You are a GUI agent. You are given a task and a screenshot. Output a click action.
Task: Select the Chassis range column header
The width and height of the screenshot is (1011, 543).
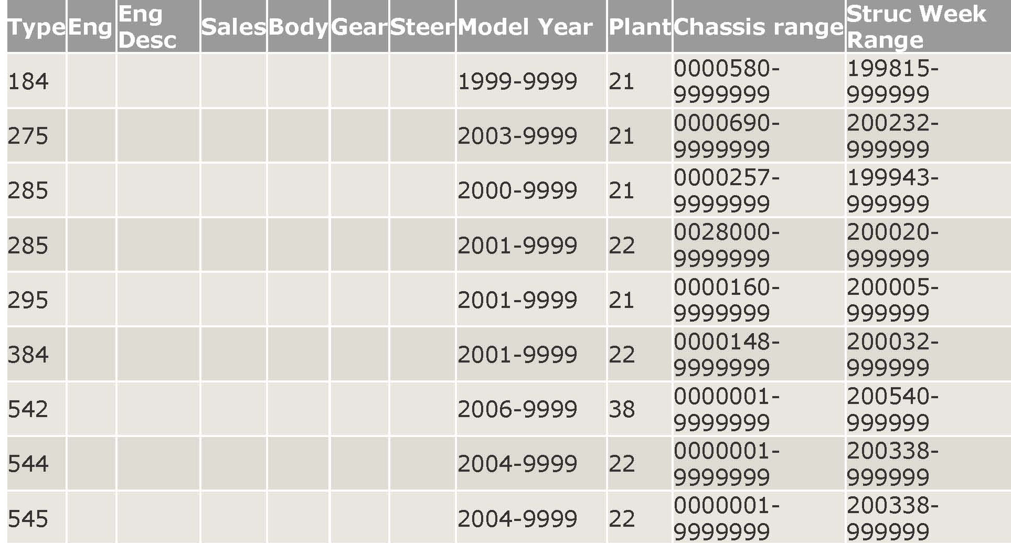coord(758,27)
